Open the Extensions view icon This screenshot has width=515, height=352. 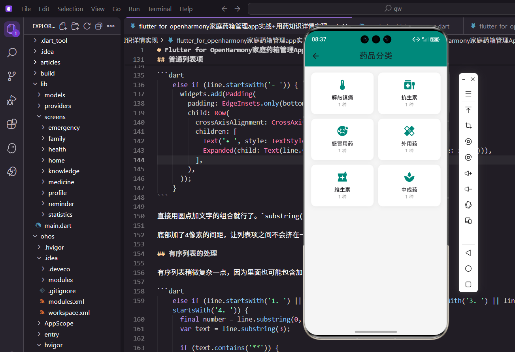tap(12, 124)
